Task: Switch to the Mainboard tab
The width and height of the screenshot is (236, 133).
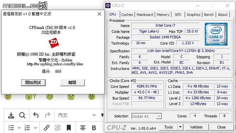Action: tap(145, 15)
